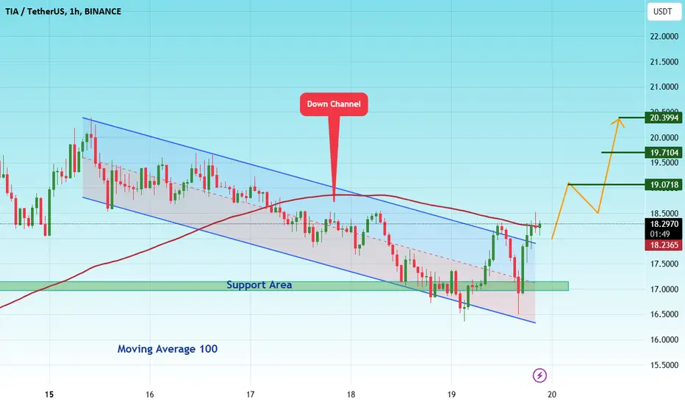Viewport: 685px width, 404px height.
Task: Click the 20.0000 price axis value
Action: click(x=664, y=137)
